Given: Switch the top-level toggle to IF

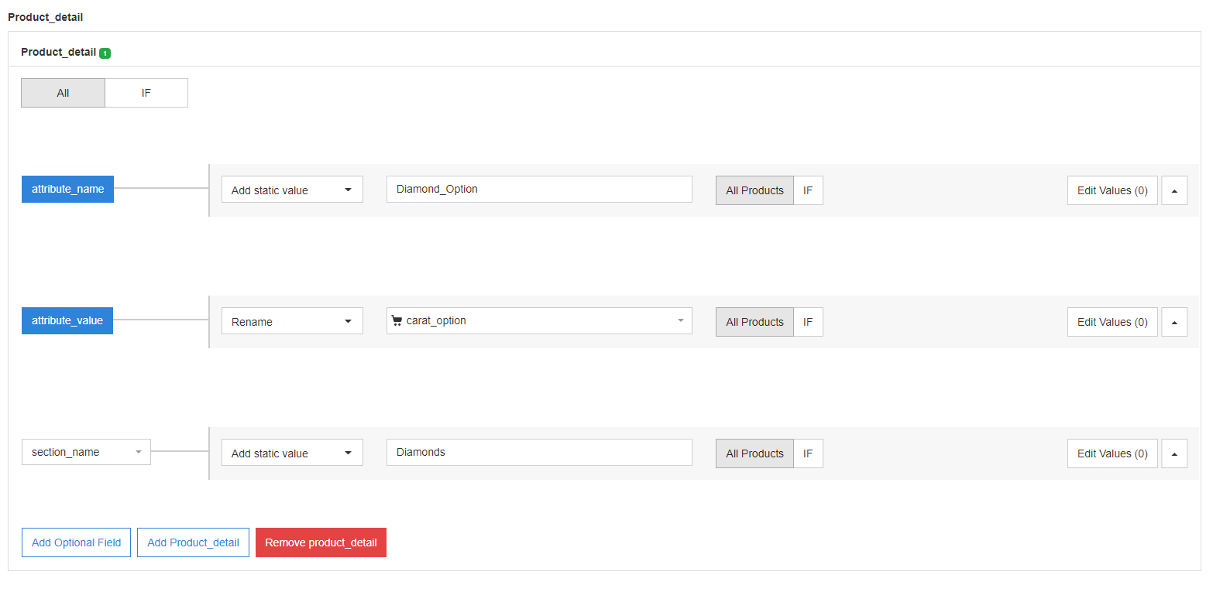Looking at the screenshot, I should 146,93.
